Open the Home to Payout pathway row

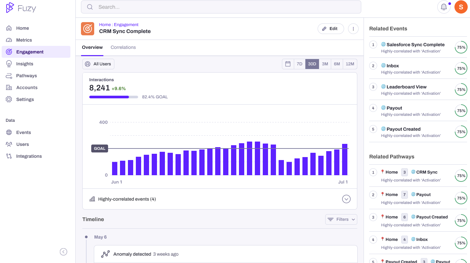[x=418, y=198]
